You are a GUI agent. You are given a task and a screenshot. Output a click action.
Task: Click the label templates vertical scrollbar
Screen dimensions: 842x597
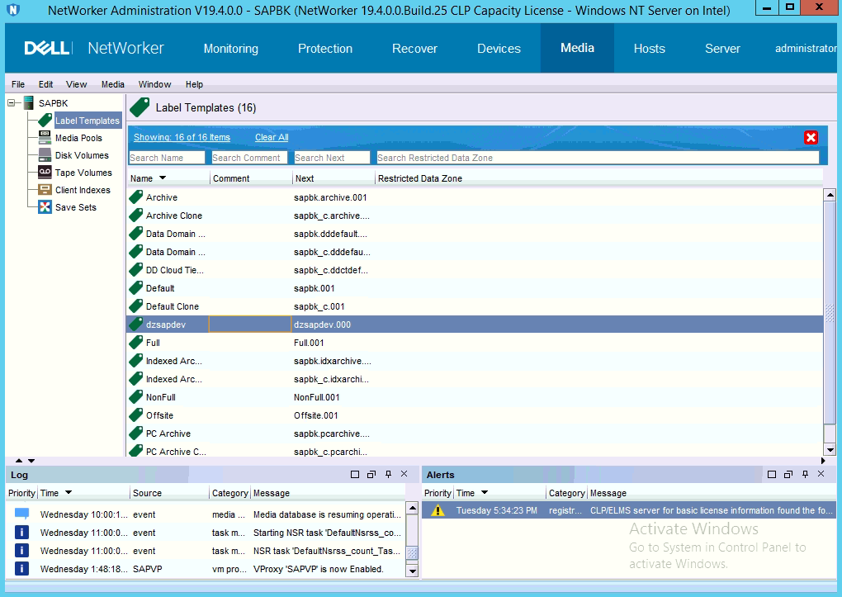(830, 314)
